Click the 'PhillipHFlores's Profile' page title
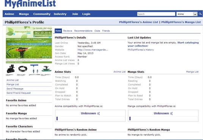 click(24, 22)
